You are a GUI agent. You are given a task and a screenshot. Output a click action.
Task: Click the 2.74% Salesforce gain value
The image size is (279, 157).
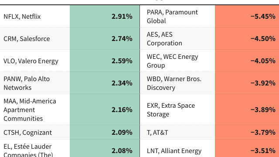pyautogui.click(x=122, y=39)
